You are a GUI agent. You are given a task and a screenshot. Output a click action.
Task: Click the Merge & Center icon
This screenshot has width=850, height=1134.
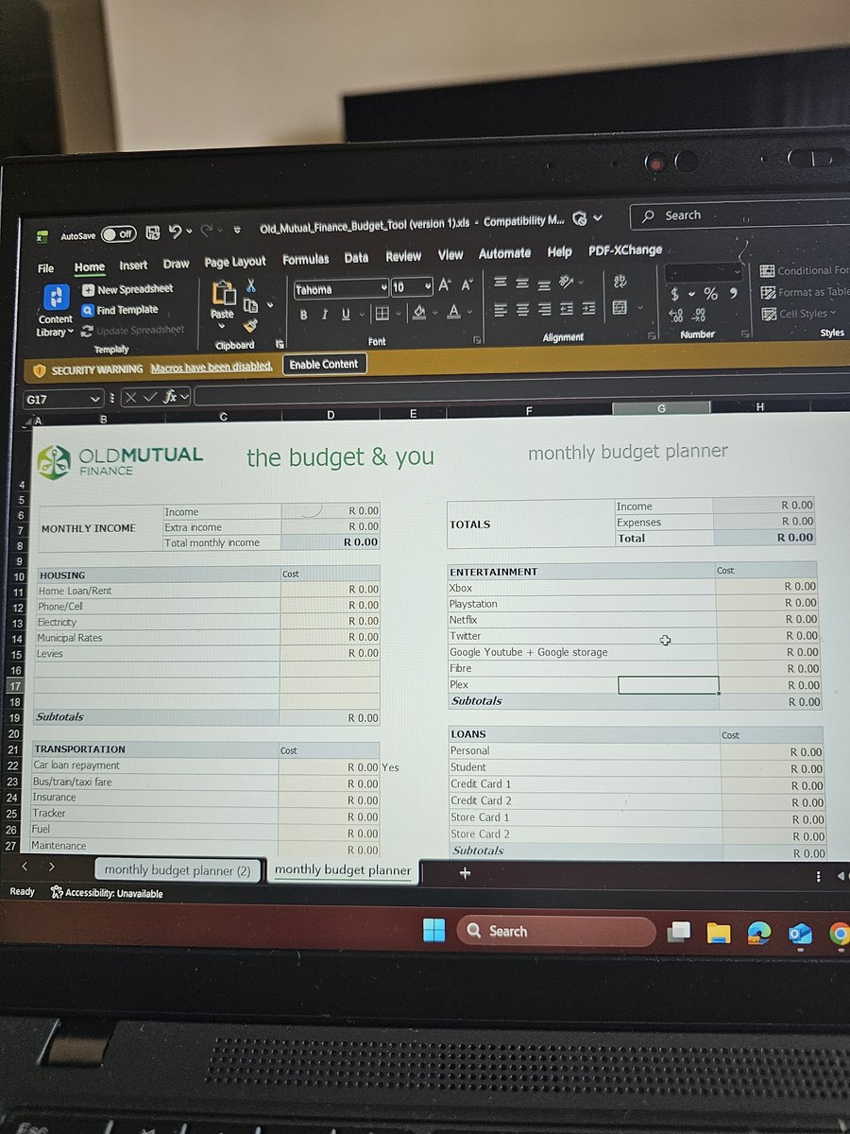point(620,307)
